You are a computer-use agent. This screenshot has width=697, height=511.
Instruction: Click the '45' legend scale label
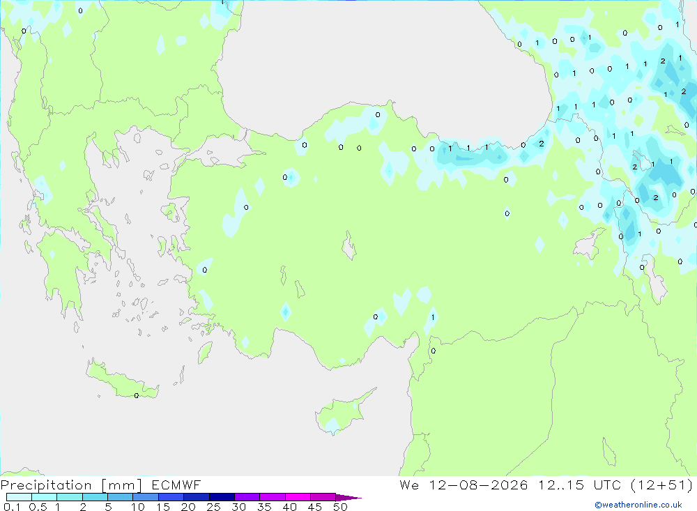pyautogui.click(x=315, y=507)
